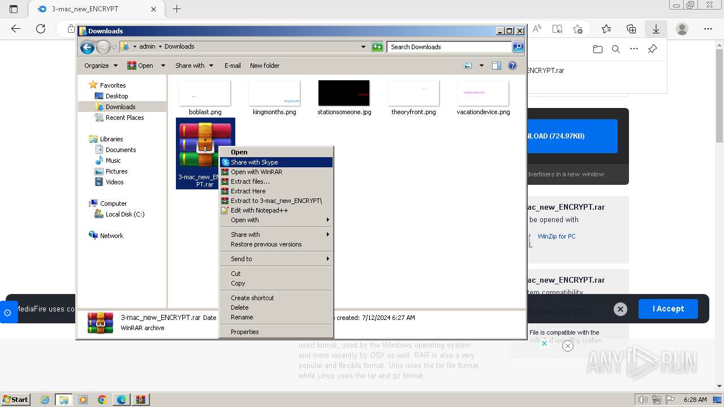The image size is (724, 407).
Task: Expand Send to submenu in context menu
Action: pos(276,259)
